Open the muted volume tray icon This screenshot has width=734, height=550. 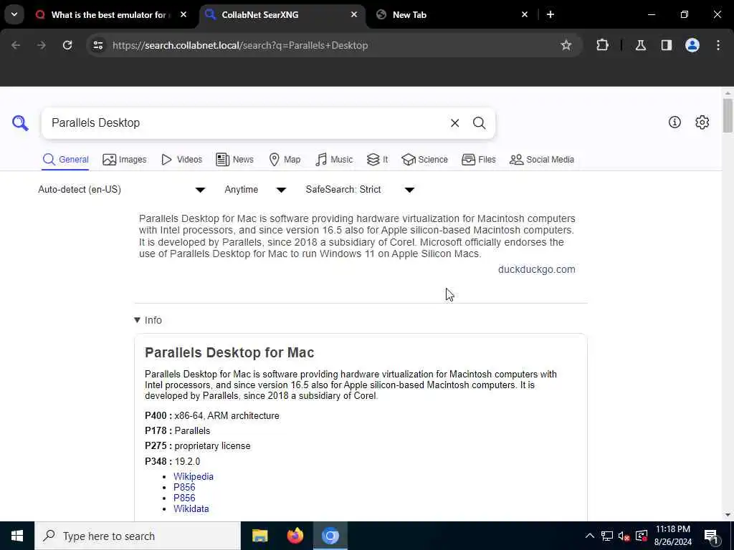click(624, 536)
